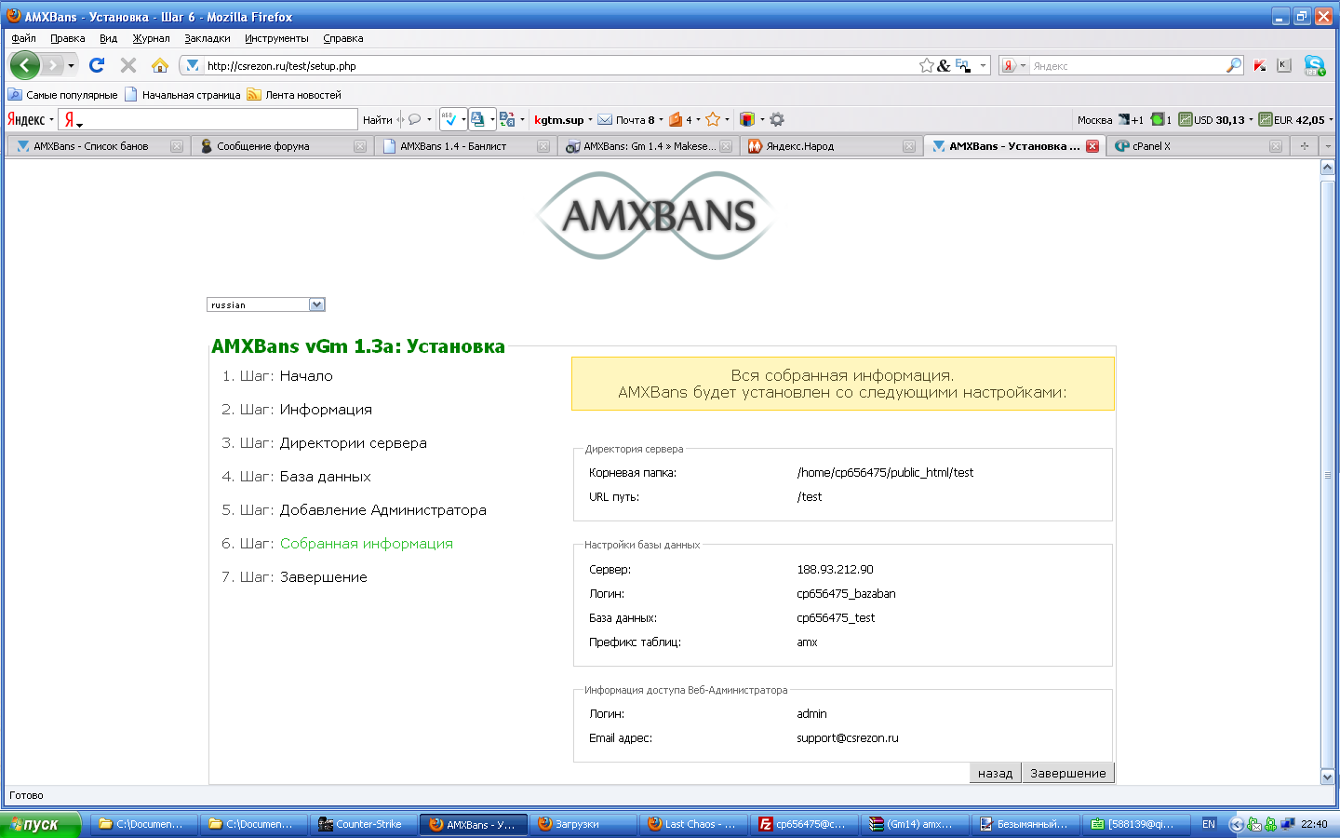
Task: Open Загрузки window from the taskbar
Action: coord(583,824)
